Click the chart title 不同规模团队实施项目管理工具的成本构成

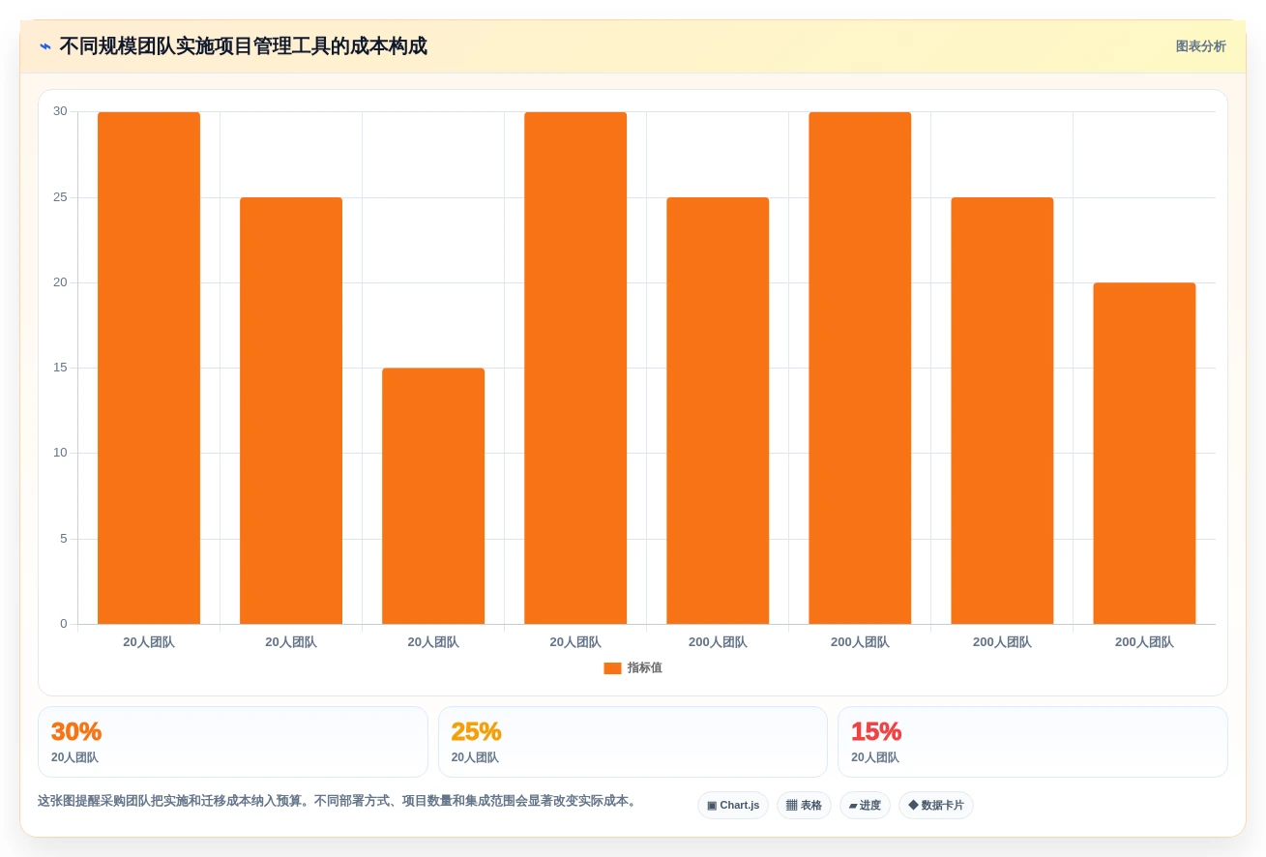243,46
